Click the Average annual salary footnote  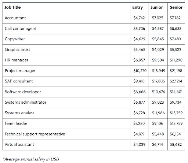click(x=31, y=159)
